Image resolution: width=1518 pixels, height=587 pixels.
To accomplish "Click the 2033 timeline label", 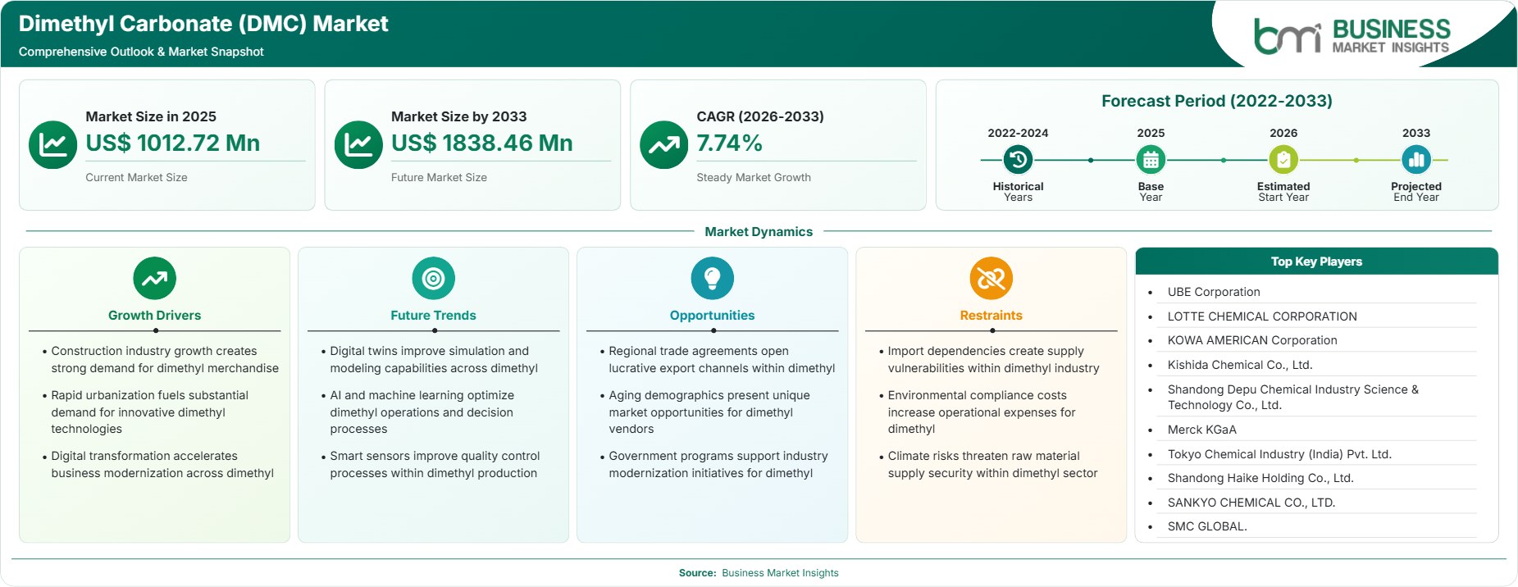I will [1416, 133].
